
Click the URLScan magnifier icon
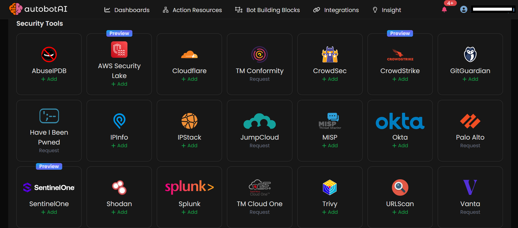pyautogui.click(x=400, y=187)
